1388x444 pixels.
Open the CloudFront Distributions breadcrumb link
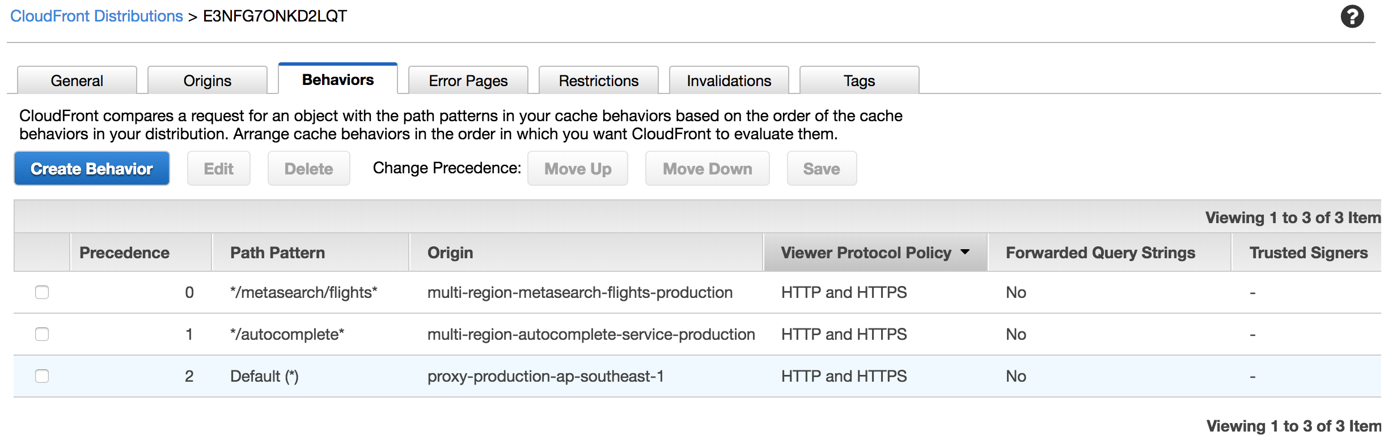pos(96,16)
